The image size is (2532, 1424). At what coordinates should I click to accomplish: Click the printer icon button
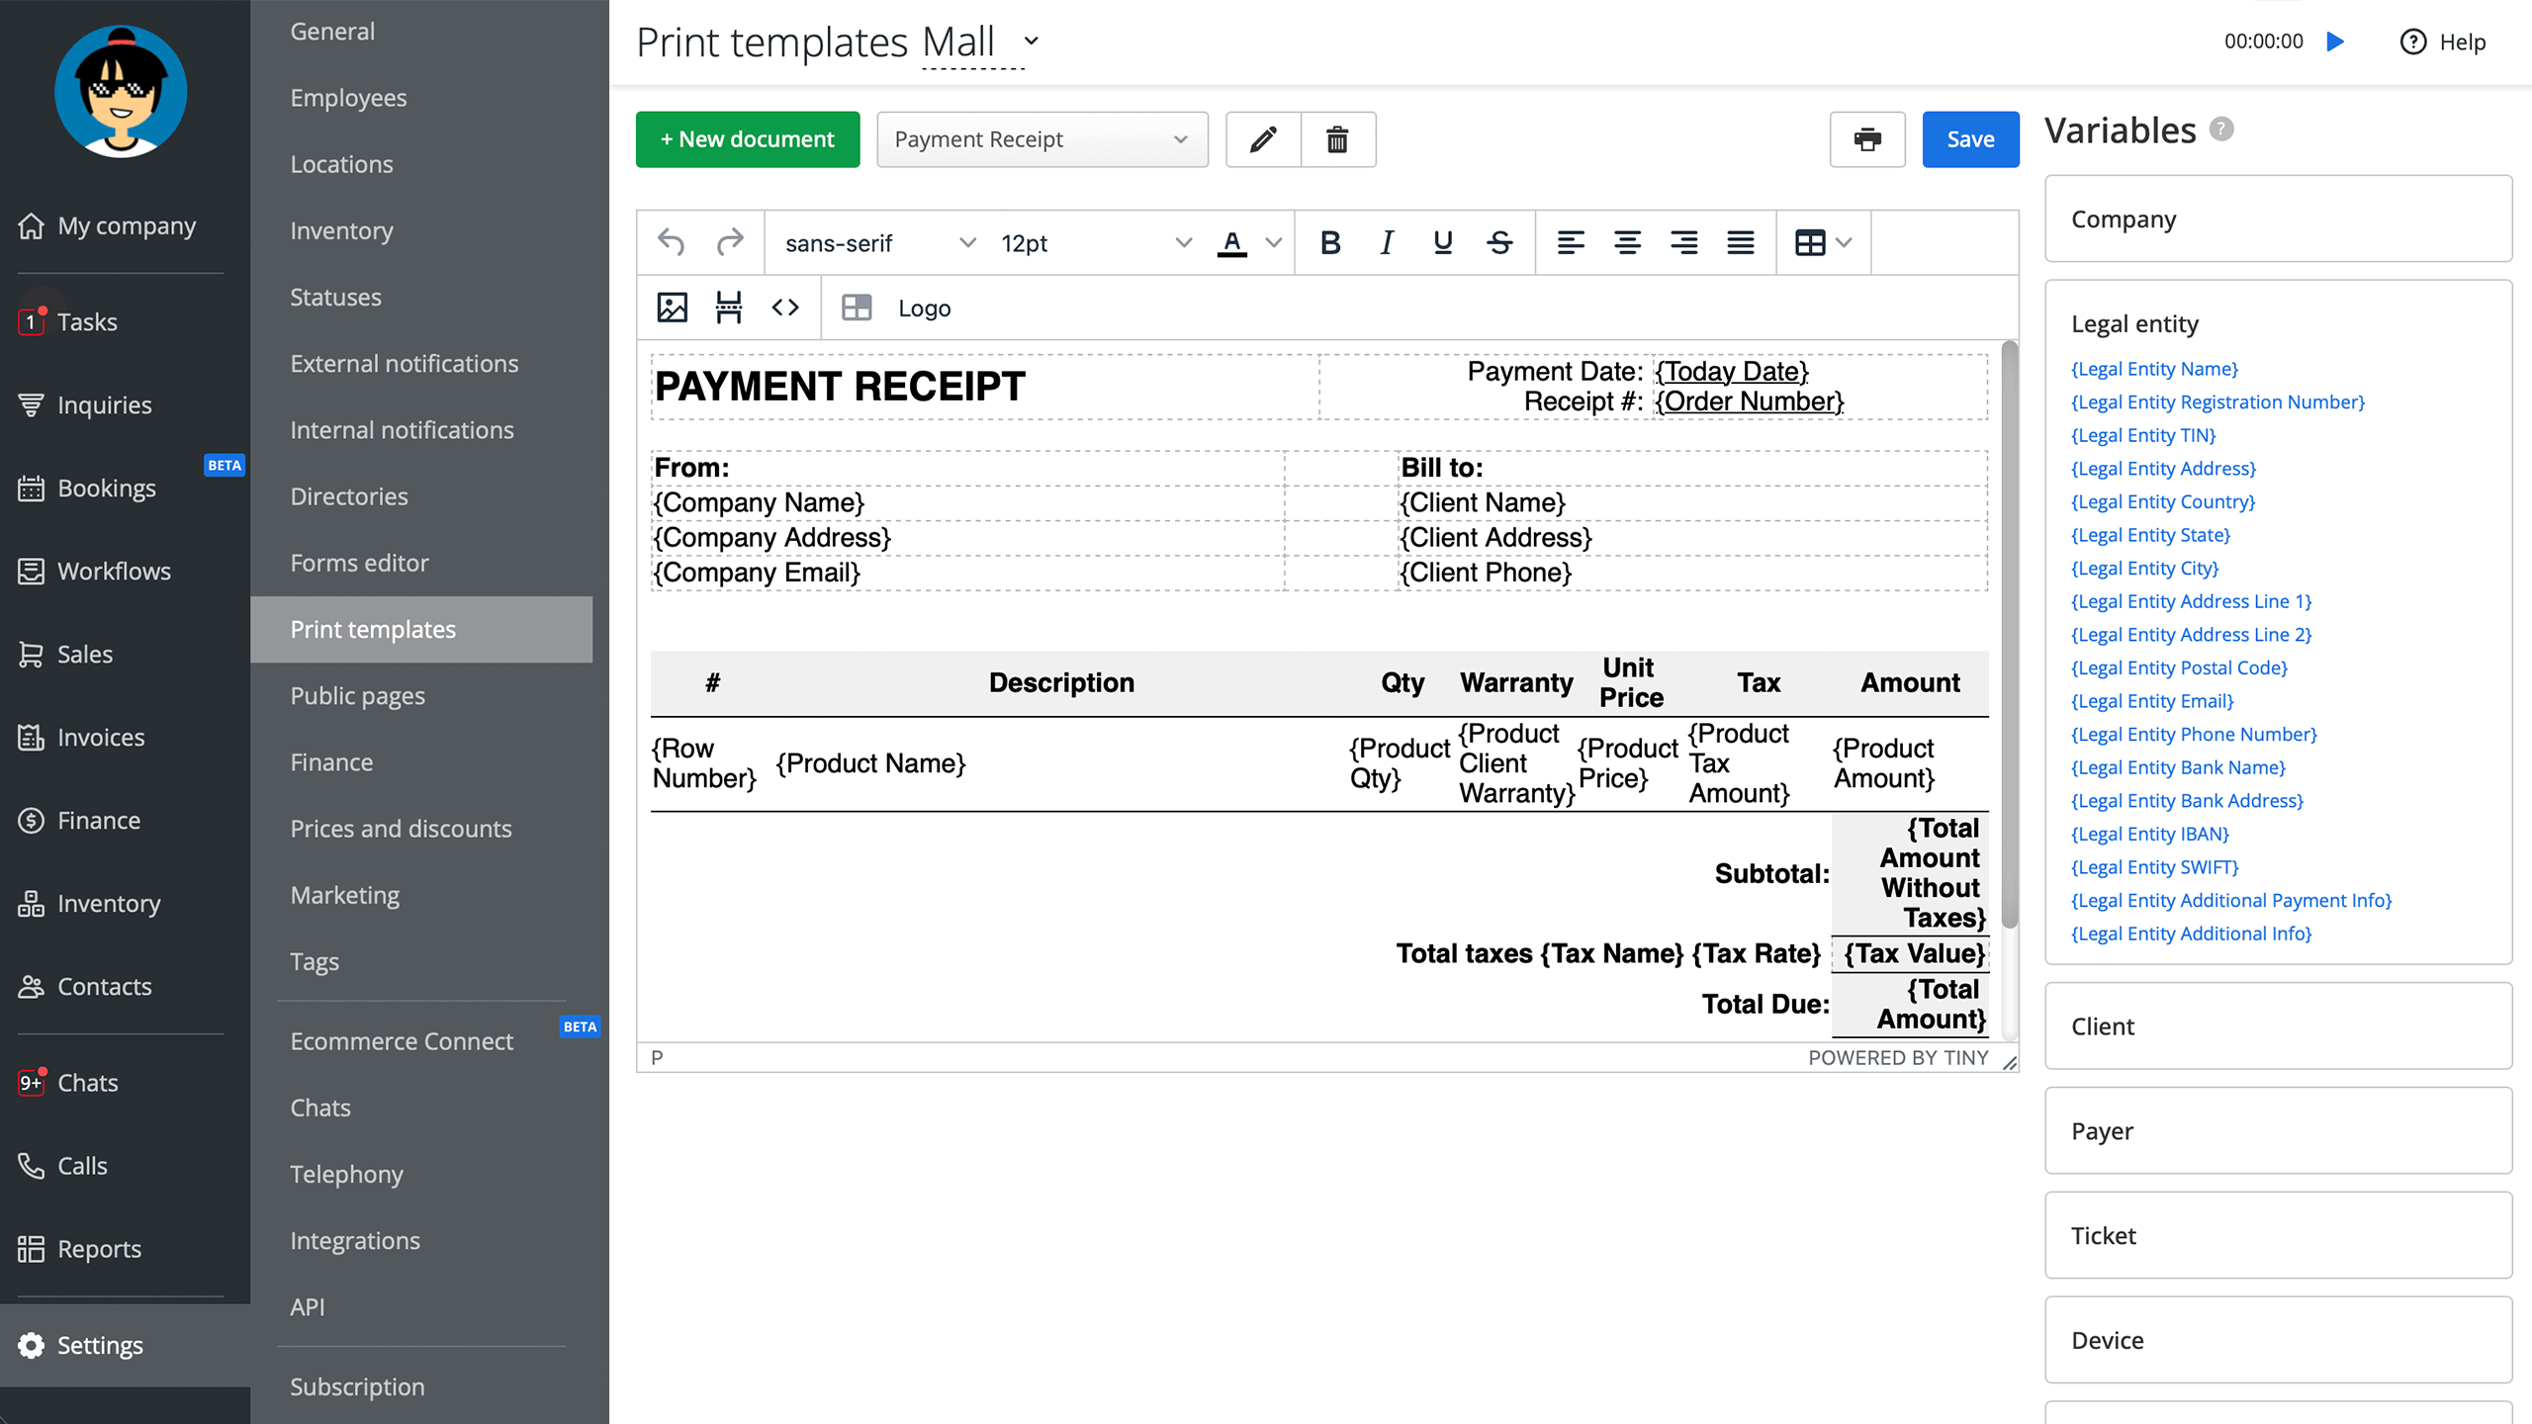1866,139
